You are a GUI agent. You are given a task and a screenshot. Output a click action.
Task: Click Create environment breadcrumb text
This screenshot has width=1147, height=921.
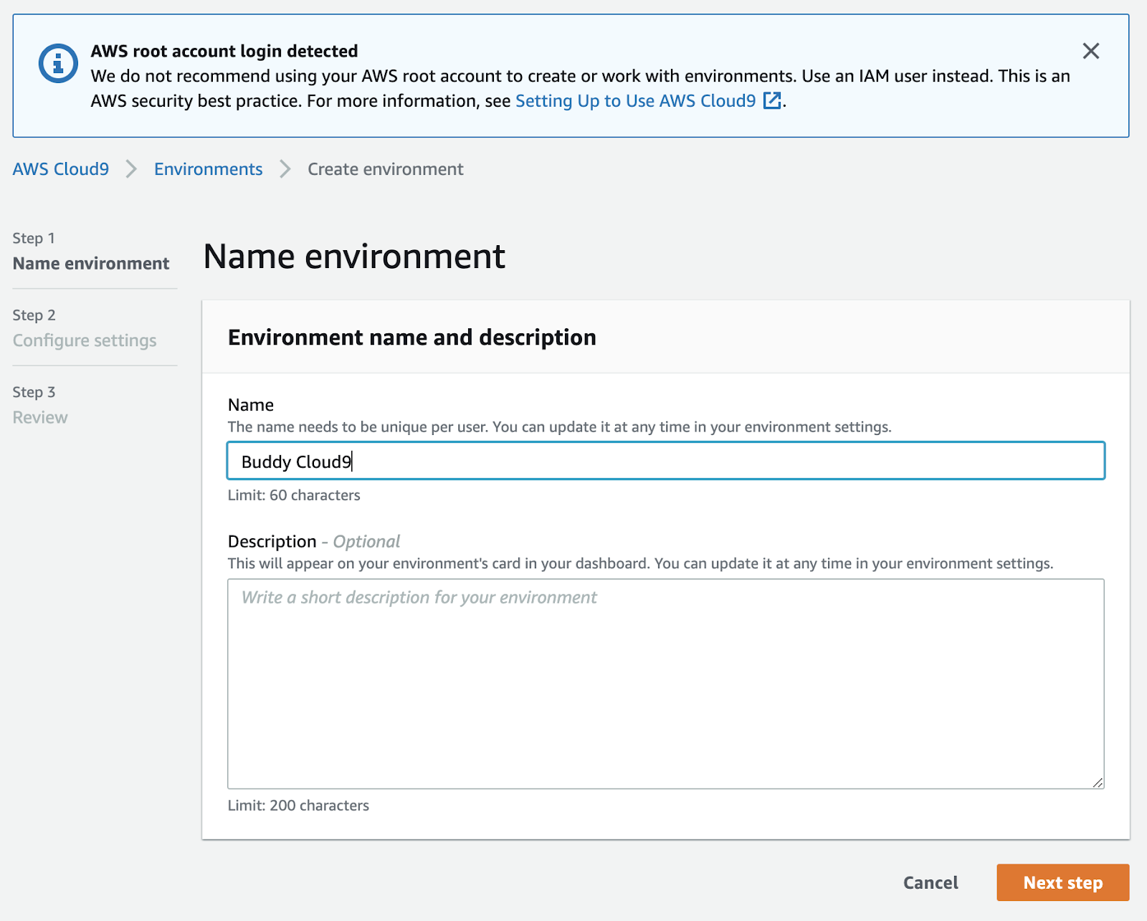coord(386,169)
